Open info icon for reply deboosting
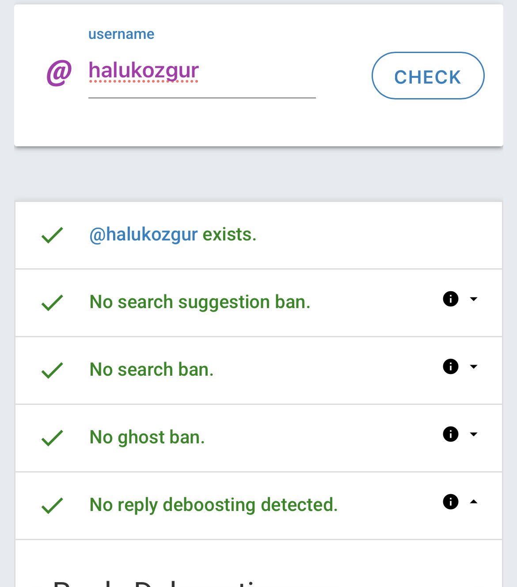 [x=450, y=502]
